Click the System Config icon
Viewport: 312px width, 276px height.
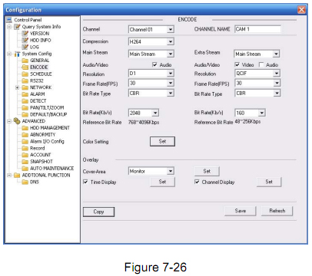coord(17,54)
